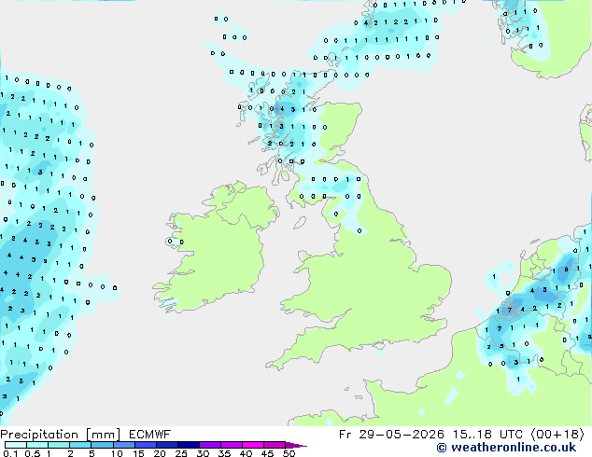
Task: Click the 40–45 mm legend color swatch
Action: coord(253,445)
